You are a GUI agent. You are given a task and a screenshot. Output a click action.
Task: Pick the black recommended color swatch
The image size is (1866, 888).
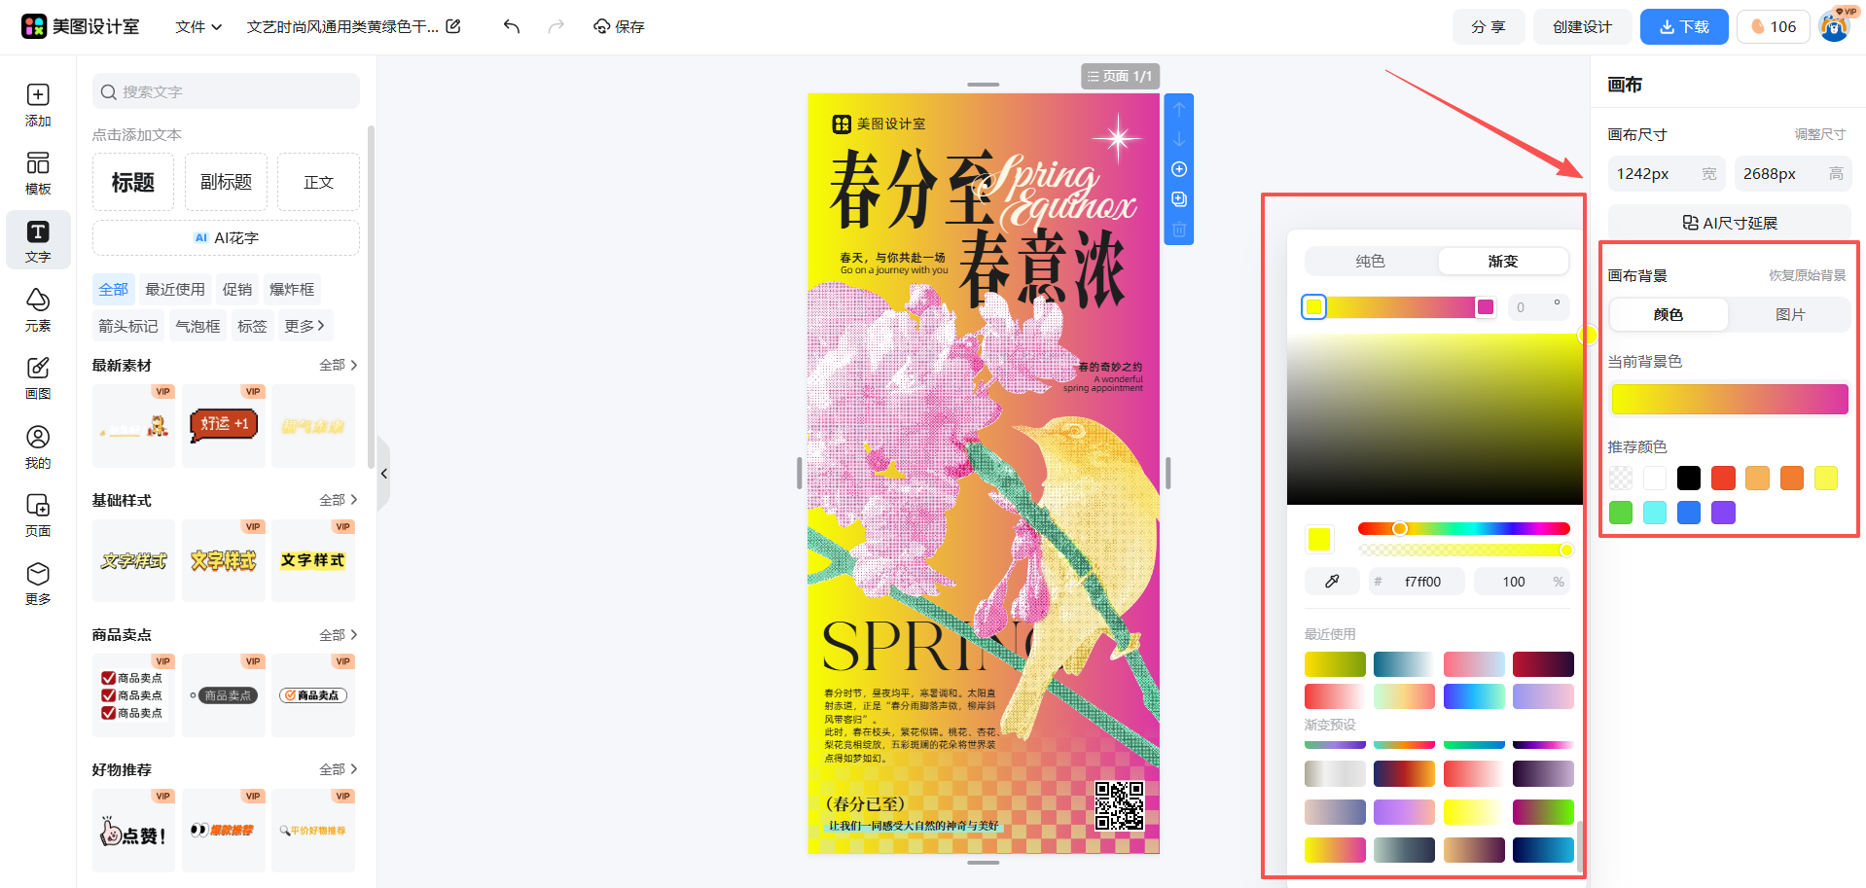click(x=1689, y=478)
